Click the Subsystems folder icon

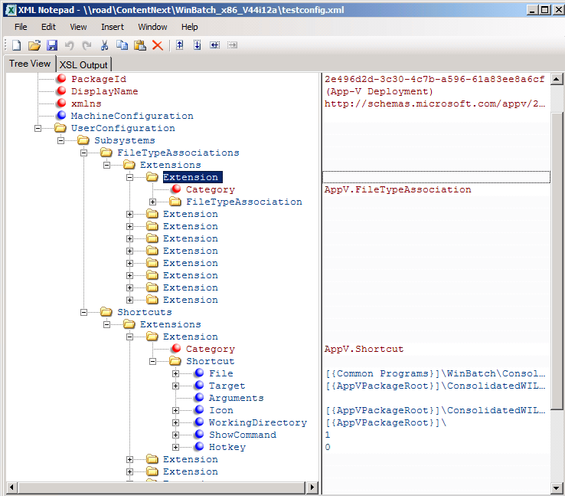(83, 140)
